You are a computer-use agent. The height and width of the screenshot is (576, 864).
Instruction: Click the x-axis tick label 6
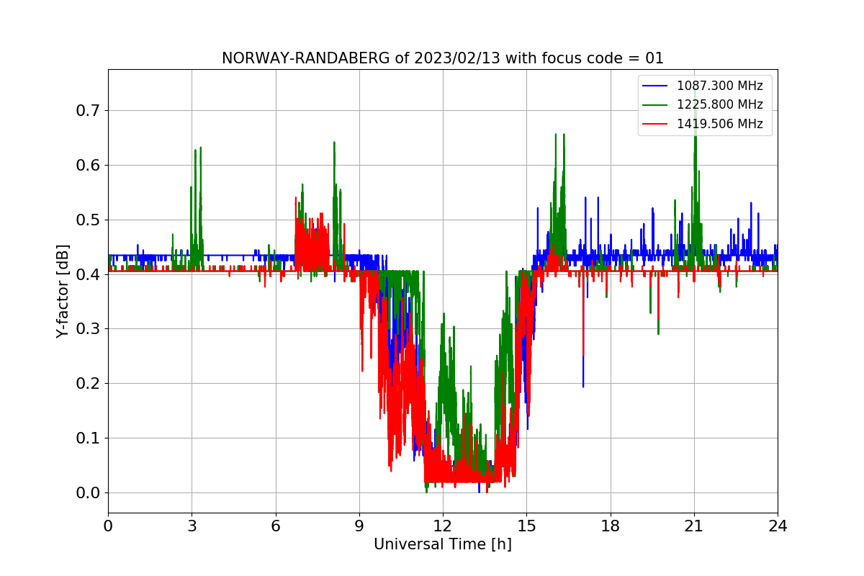[276, 526]
